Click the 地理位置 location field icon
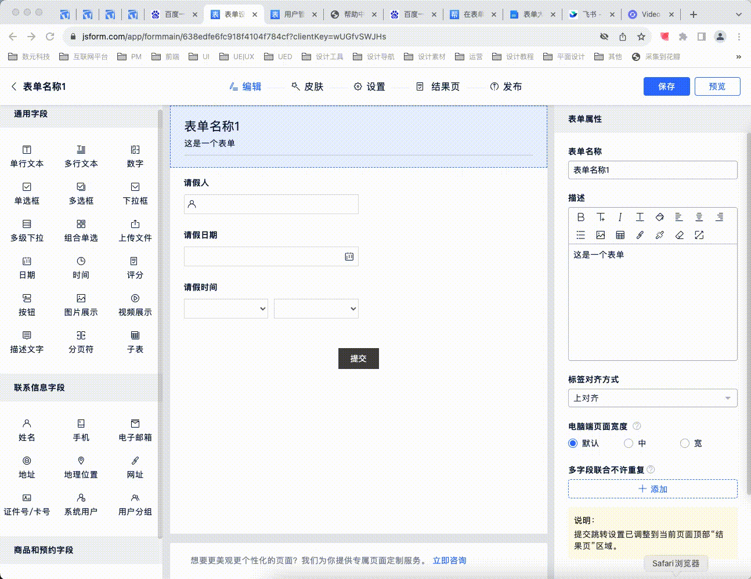 81,461
